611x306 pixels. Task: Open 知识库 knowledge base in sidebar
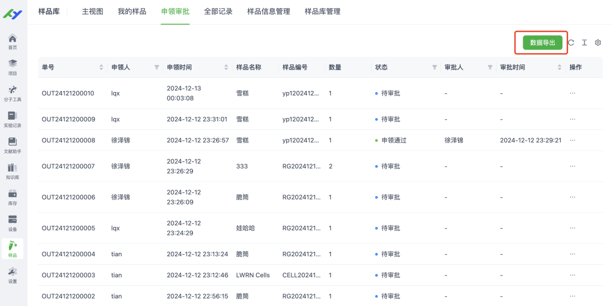tap(12, 172)
